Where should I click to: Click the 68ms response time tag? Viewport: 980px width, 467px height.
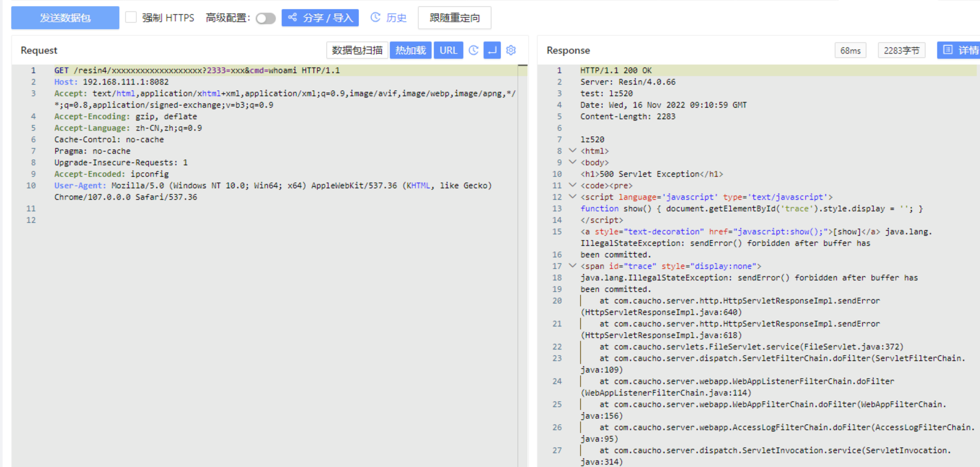click(850, 51)
